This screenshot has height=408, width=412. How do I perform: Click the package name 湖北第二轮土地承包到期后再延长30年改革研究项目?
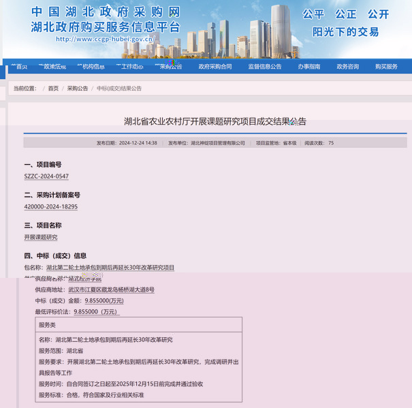(110, 268)
